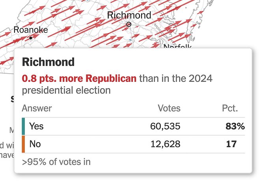This screenshot has width=272, height=185.
Task: Click the No row's 17 percentage value
Action: (231, 144)
